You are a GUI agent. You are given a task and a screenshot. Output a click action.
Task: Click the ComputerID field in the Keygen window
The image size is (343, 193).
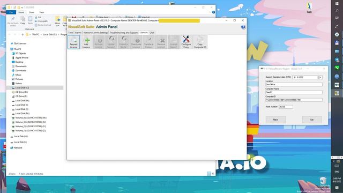[x=294, y=100]
